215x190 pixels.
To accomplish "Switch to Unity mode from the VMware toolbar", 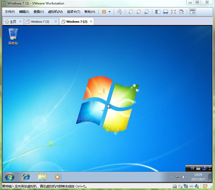I will [x=181, y=12].
